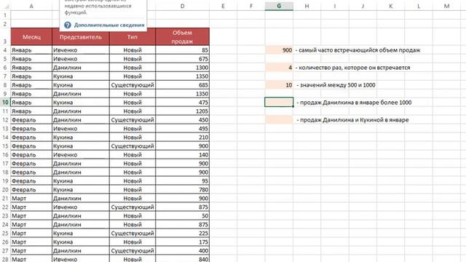The height and width of the screenshot is (262, 466).
Task: Select result cell showing 10 in column G
Action: click(279, 85)
